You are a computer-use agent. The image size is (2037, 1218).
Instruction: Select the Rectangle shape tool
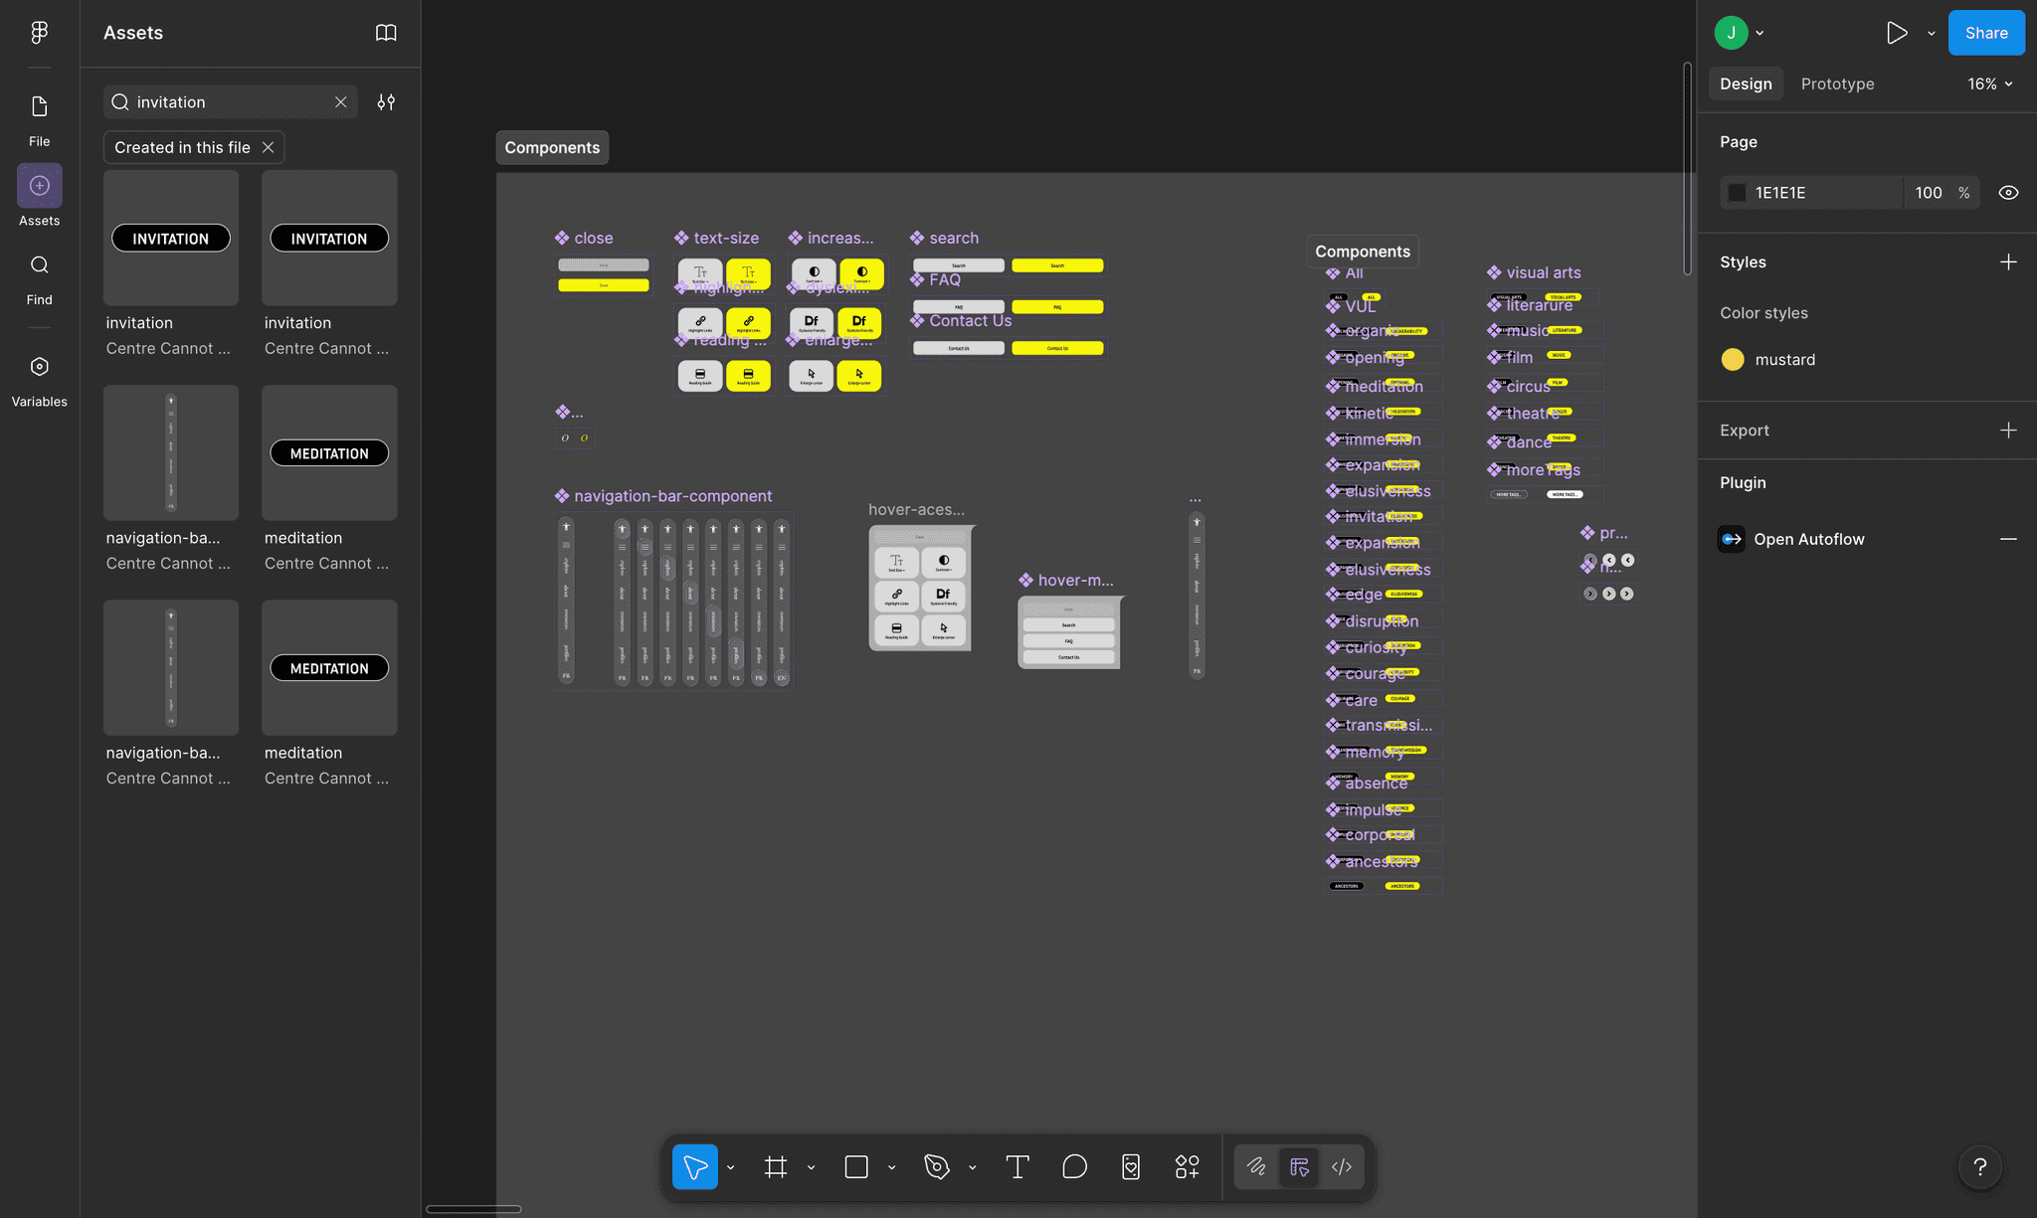(x=856, y=1166)
